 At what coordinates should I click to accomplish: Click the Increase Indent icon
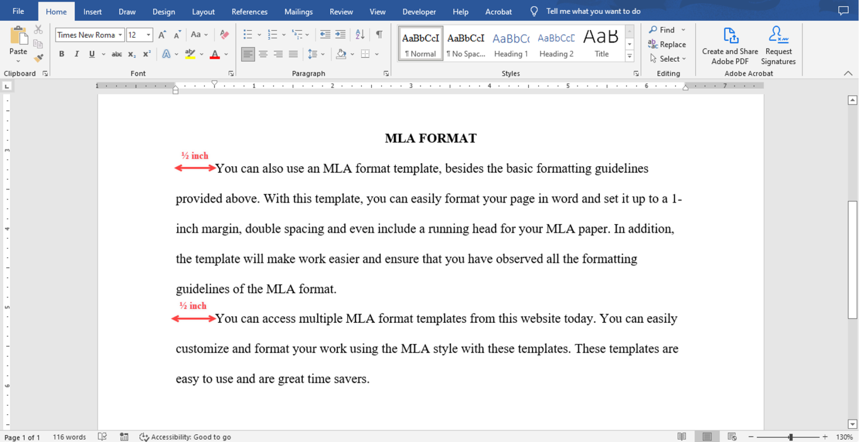pos(340,34)
